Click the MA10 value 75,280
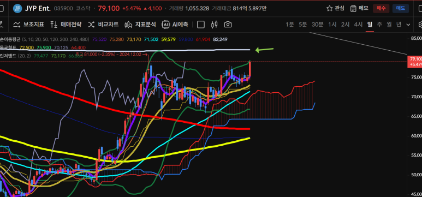The image size is (422, 197). point(116,39)
